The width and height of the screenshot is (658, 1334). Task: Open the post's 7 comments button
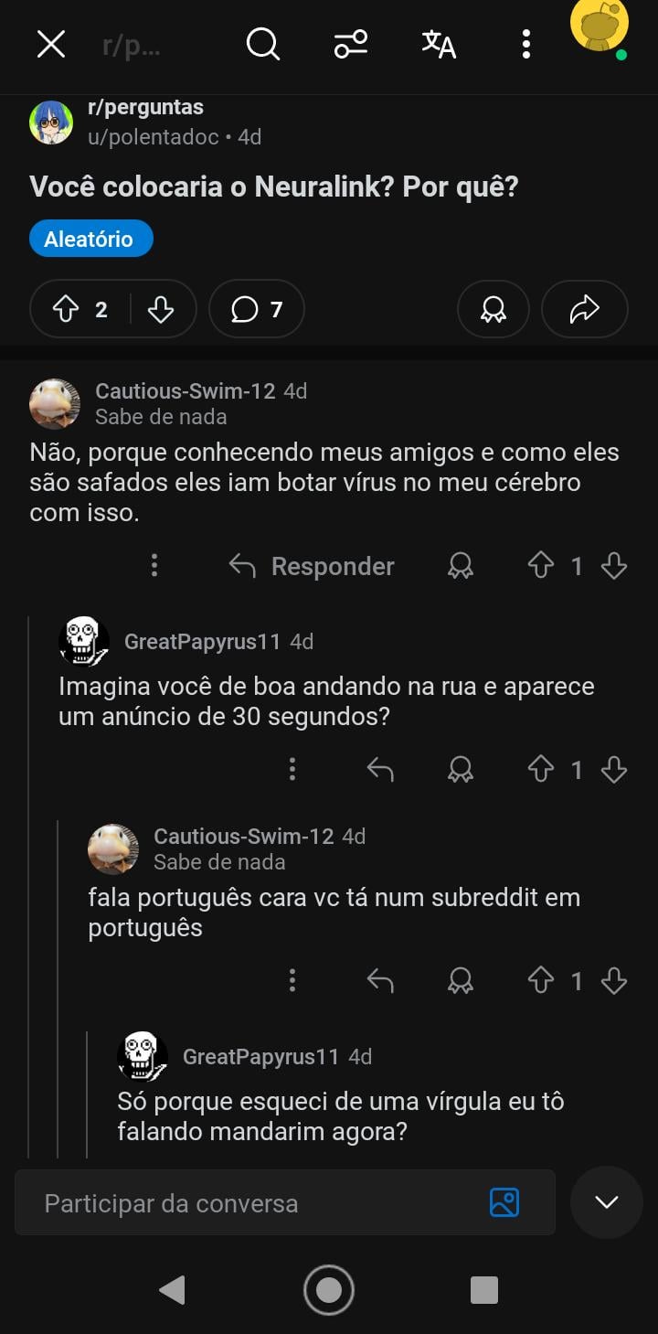(257, 310)
